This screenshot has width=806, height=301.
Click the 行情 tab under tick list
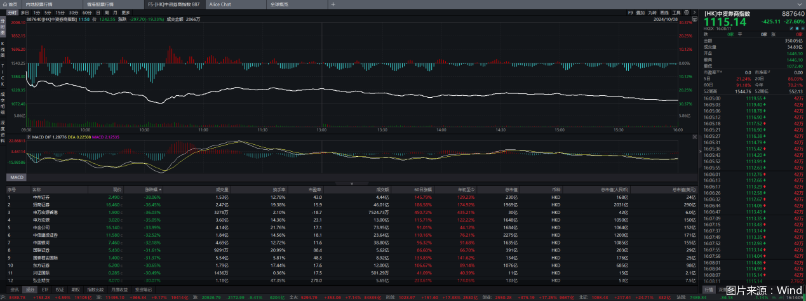pyautogui.click(x=710, y=288)
